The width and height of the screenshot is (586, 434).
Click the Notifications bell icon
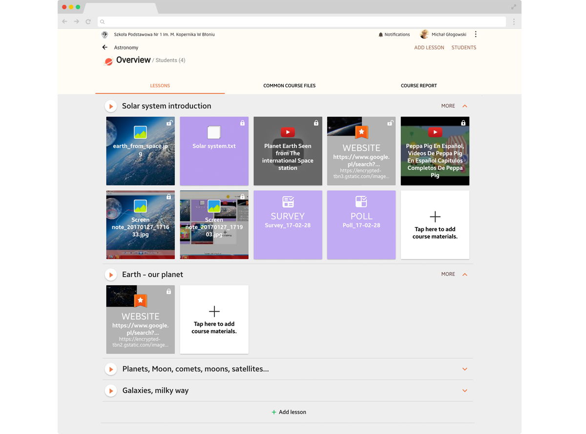coord(381,35)
